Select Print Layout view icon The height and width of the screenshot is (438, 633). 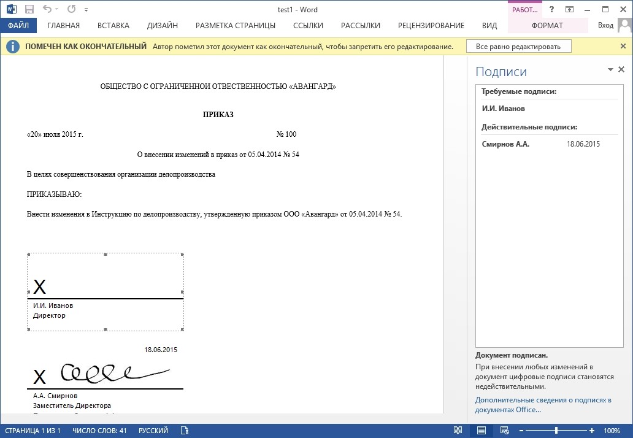click(481, 431)
